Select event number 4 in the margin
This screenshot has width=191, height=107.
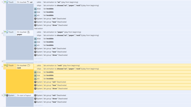tap(2, 66)
